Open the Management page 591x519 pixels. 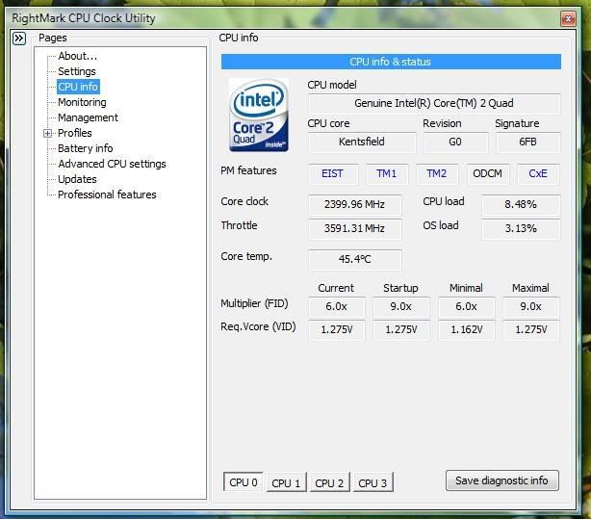88,117
